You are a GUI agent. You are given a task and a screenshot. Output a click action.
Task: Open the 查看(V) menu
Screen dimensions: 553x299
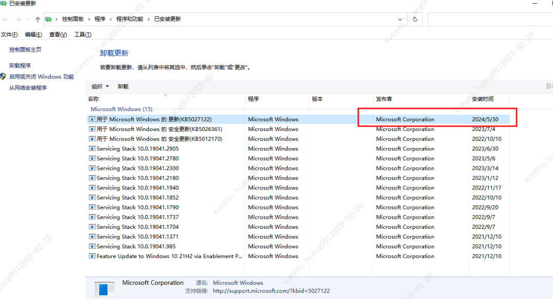click(x=58, y=34)
